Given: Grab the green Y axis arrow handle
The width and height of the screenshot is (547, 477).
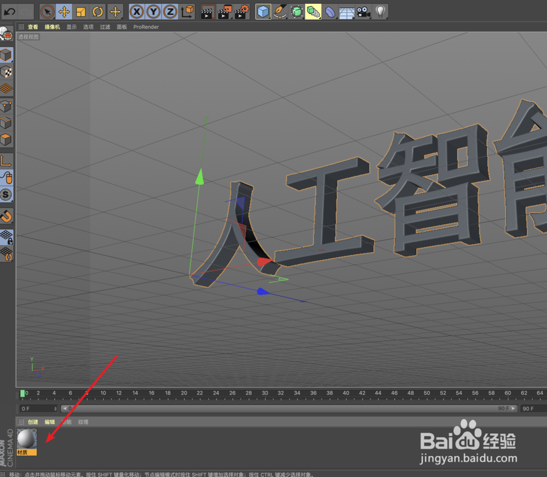Looking at the screenshot, I should 200,177.
